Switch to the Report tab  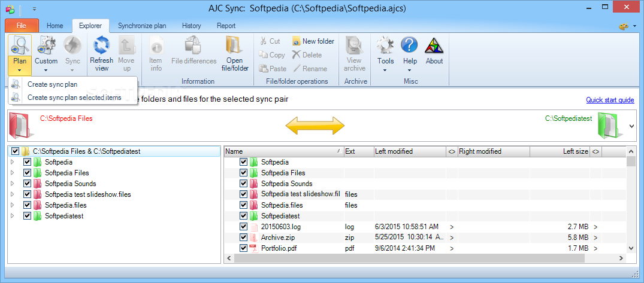tap(226, 26)
